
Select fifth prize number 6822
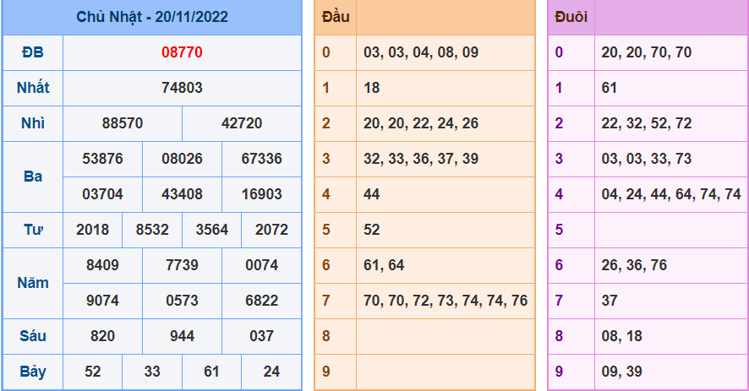262,301
